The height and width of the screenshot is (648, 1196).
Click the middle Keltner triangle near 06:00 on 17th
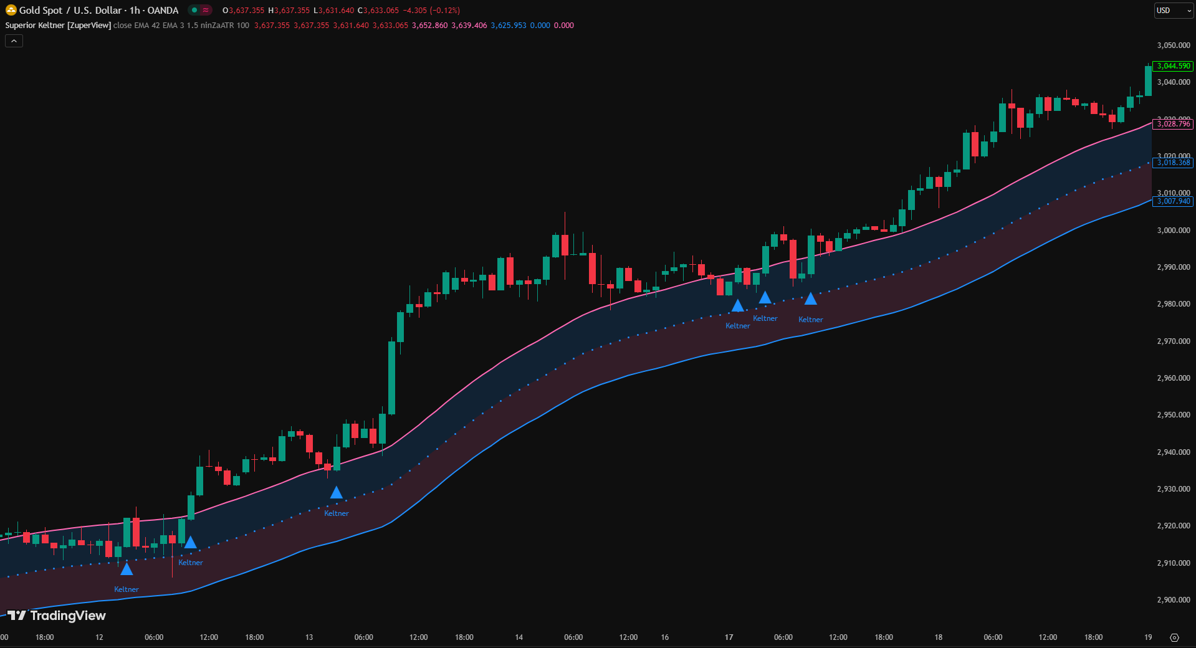765,298
